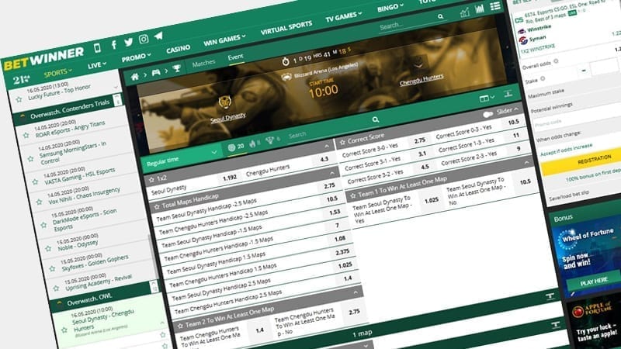Image resolution: width=621 pixels, height=349 pixels.
Task: Open the list view icon in top bar
Action: 495,6
